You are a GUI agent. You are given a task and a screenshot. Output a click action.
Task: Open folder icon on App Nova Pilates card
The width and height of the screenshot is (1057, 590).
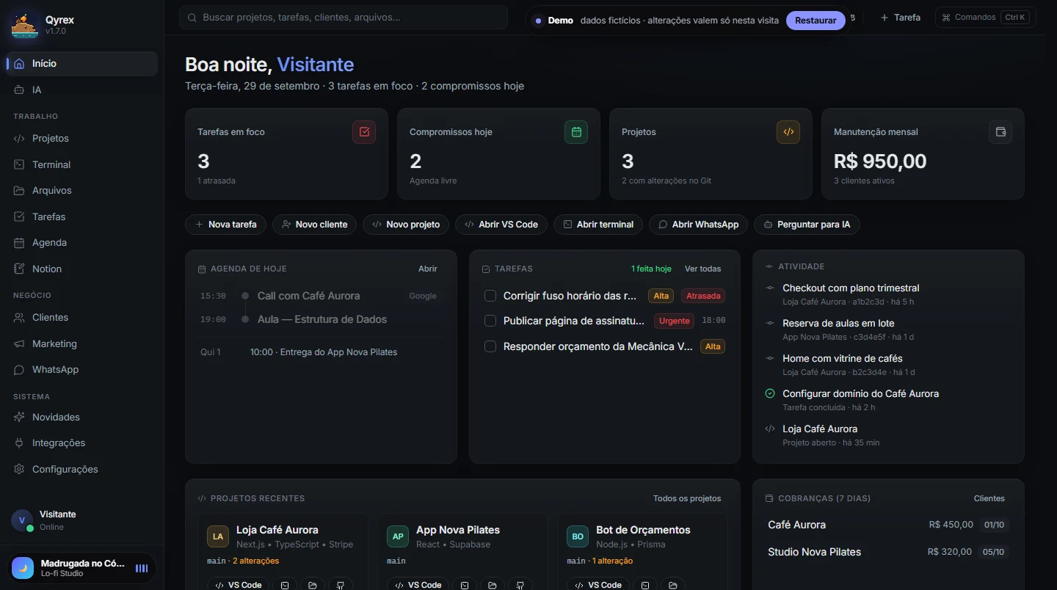click(493, 585)
